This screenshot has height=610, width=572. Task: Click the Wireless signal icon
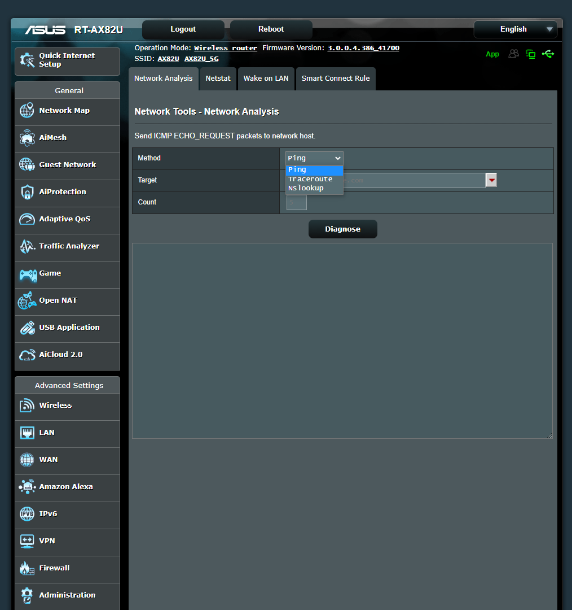point(27,406)
